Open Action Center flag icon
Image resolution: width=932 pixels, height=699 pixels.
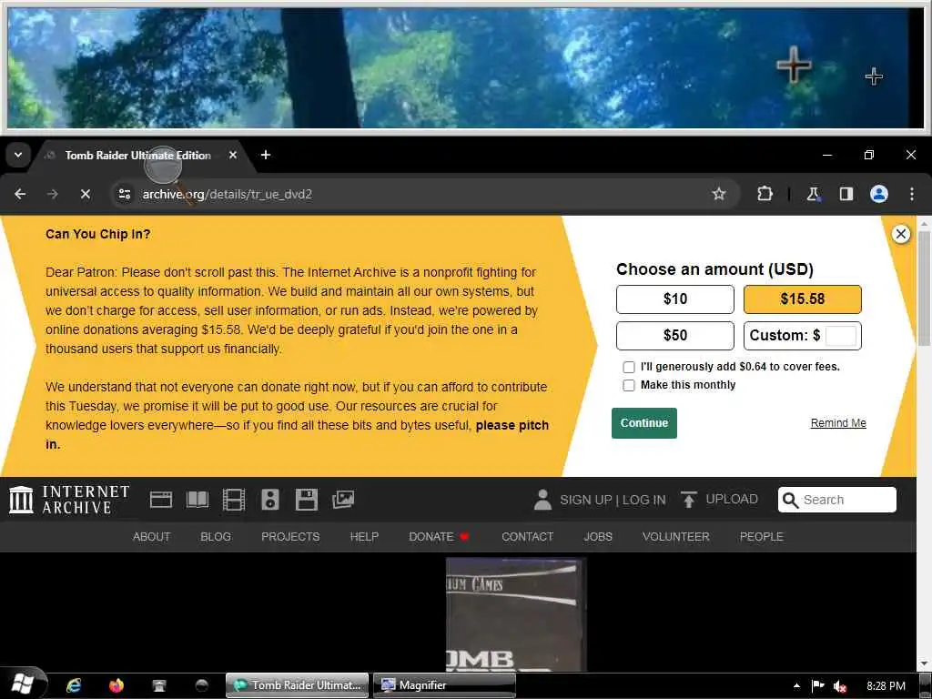point(818,685)
